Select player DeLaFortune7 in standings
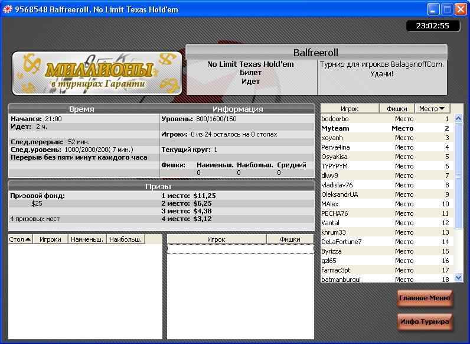Image resolution: width=470 pixels, height=344 pixels. [x=387, y=242]
